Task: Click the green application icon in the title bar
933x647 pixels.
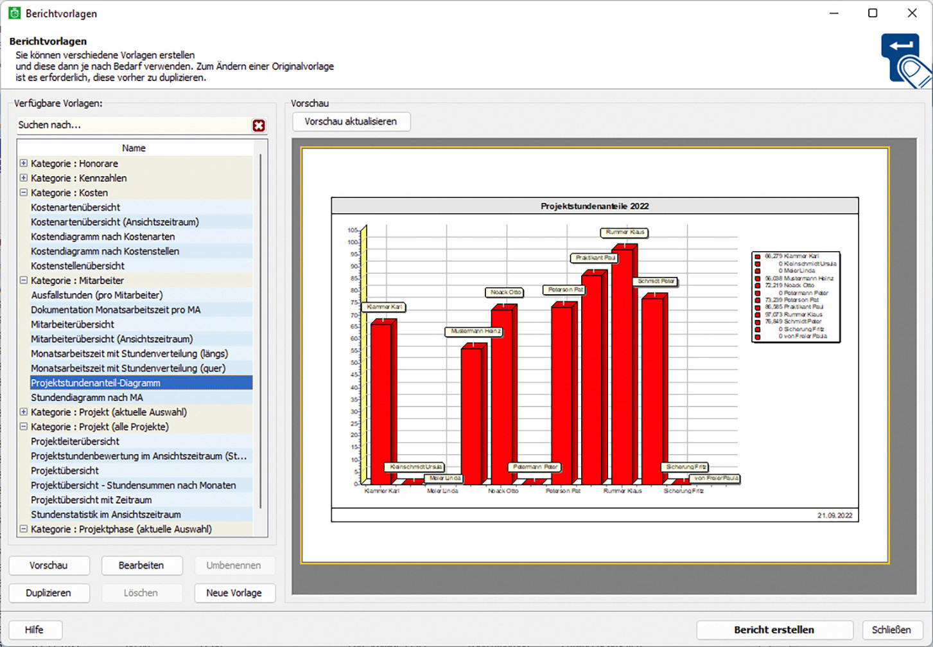Action: point(13,12)
